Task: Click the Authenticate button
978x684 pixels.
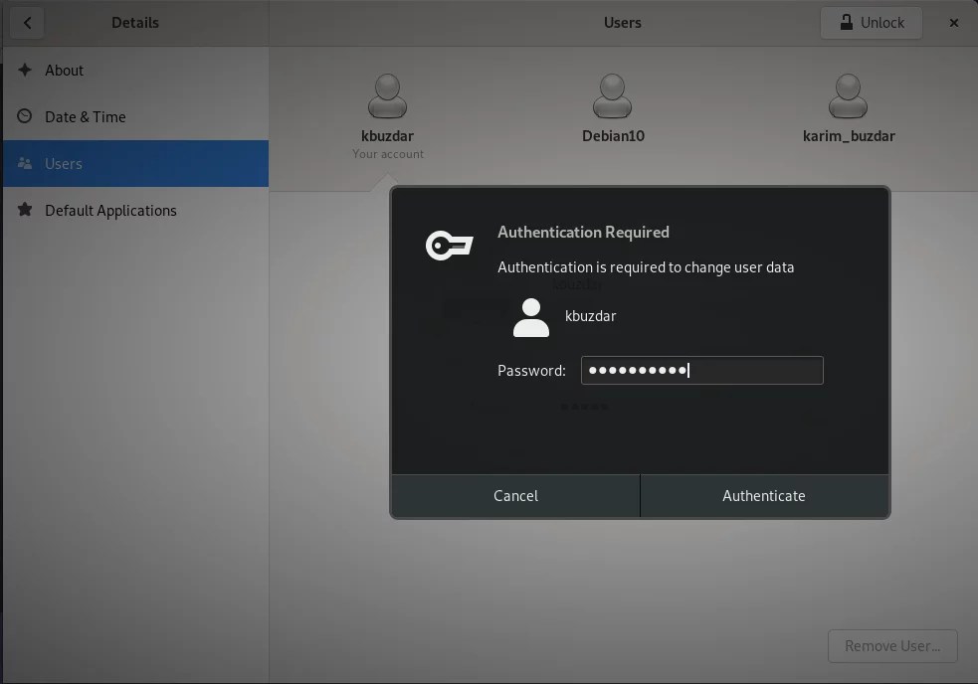Action: tap(764, 495)
